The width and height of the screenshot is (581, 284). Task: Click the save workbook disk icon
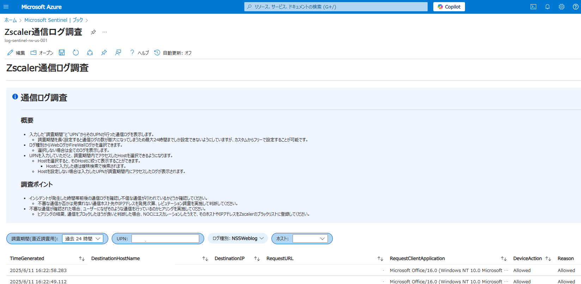point(62,53)
